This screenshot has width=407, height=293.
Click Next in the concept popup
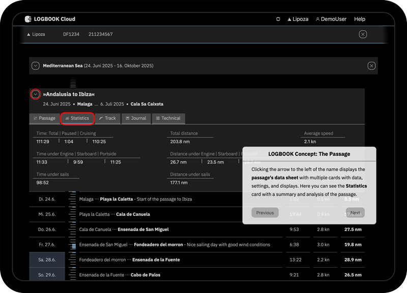click(x=355, y=213)
